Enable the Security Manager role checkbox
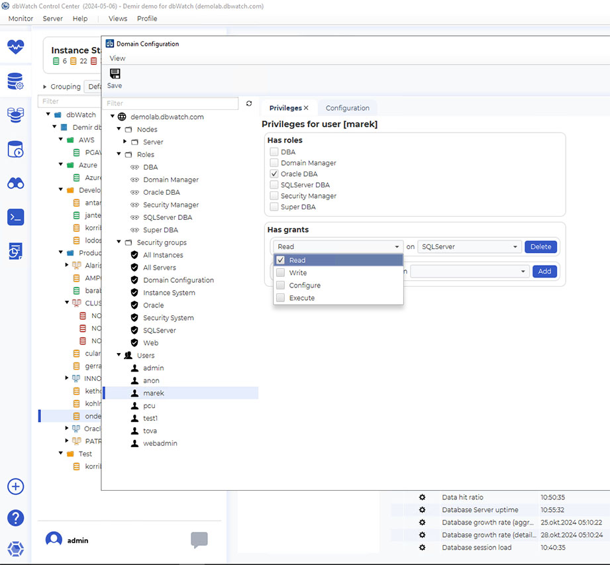610x565 pixels. (274, 195)
